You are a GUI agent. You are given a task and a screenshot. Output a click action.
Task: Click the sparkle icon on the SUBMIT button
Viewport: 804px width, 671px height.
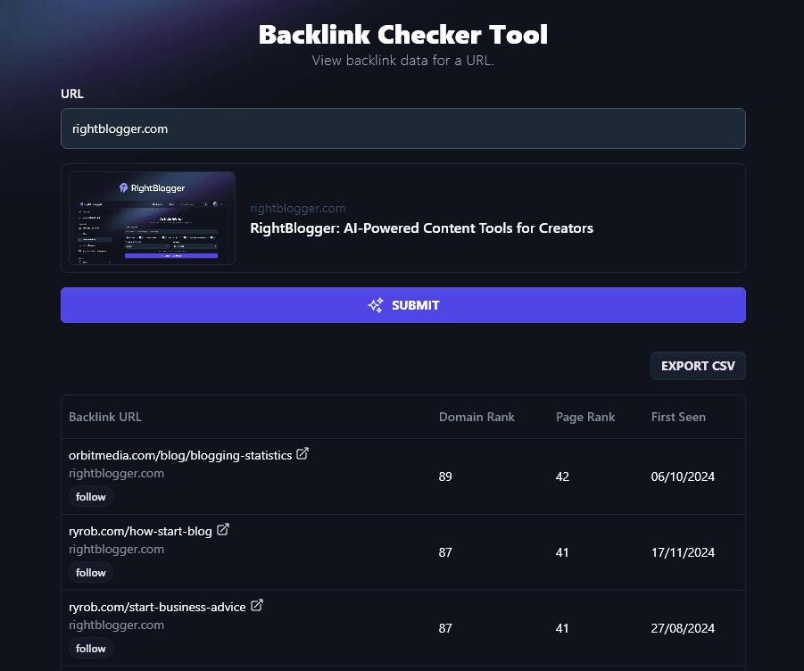(377, 304)
